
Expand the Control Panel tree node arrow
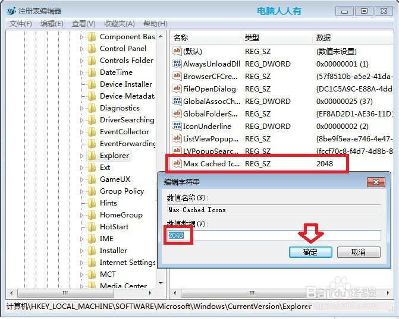point(81,49)
